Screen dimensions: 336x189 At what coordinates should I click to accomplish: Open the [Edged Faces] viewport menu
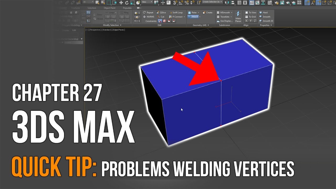pyautogui.click(x=118, y=30)
